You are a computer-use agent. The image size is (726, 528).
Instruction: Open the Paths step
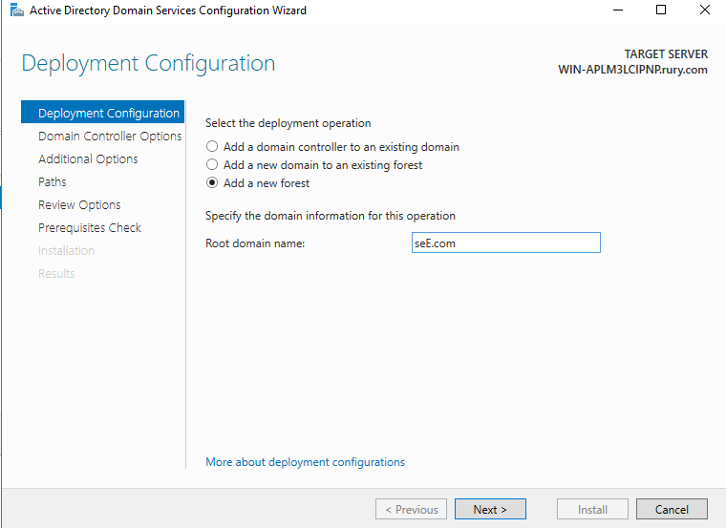pyautogui.click(x=53, y=181)
